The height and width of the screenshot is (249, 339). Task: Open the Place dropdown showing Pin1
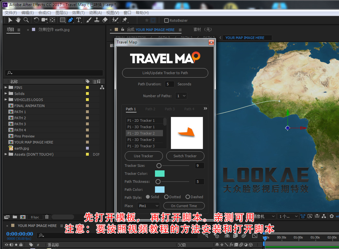(x=148, y=206)
